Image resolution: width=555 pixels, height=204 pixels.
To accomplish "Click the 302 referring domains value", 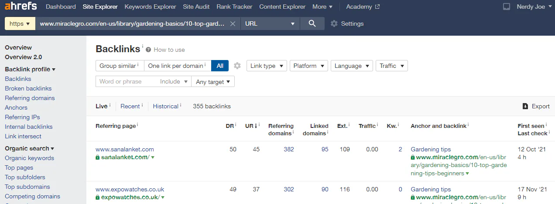I will (289, 189).
